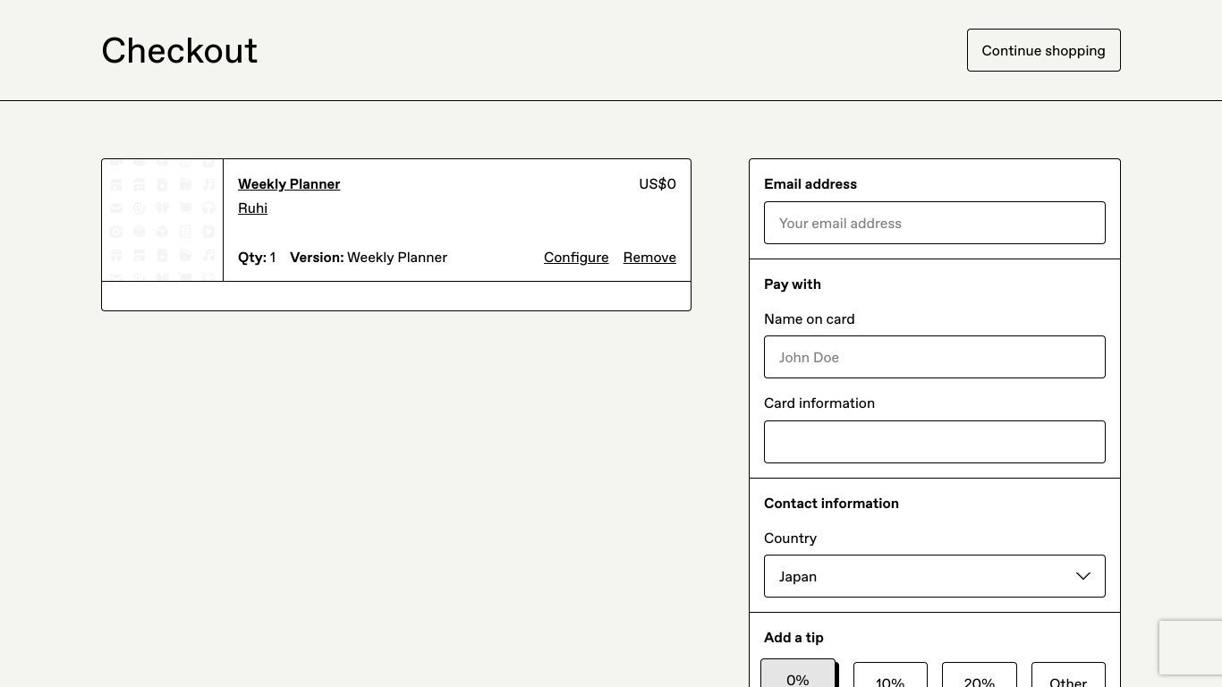Click the reCAPTCHA badge
1222x687 pixels.
(x=1191, y=647)
